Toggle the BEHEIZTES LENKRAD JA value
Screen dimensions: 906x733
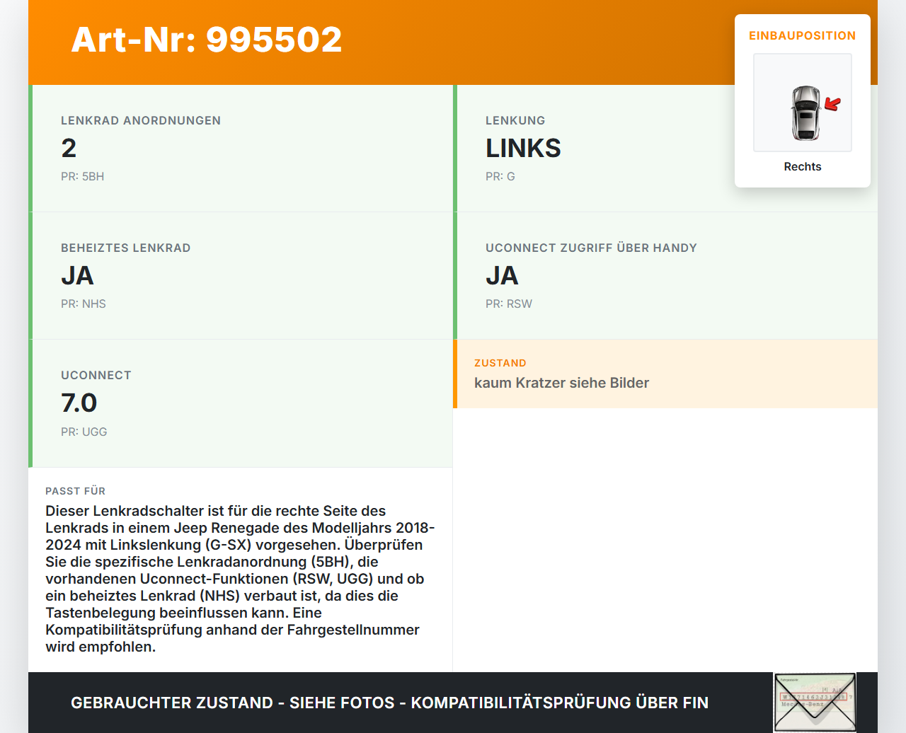77,275
